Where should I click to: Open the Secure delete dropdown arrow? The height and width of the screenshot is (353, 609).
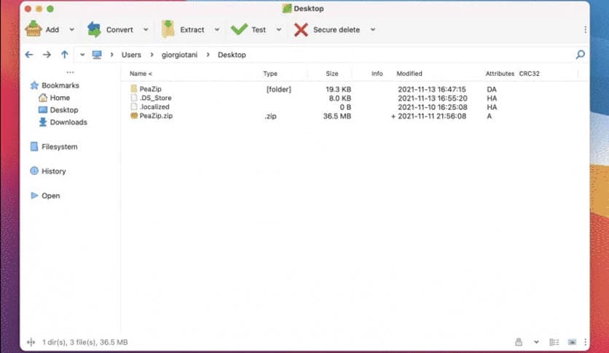[373, 30]
